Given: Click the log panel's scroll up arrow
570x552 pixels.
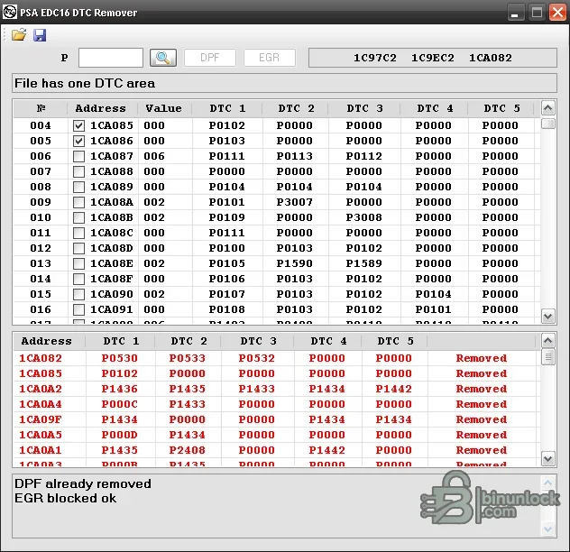Looking at the screenshot, I should pos(547,483).
